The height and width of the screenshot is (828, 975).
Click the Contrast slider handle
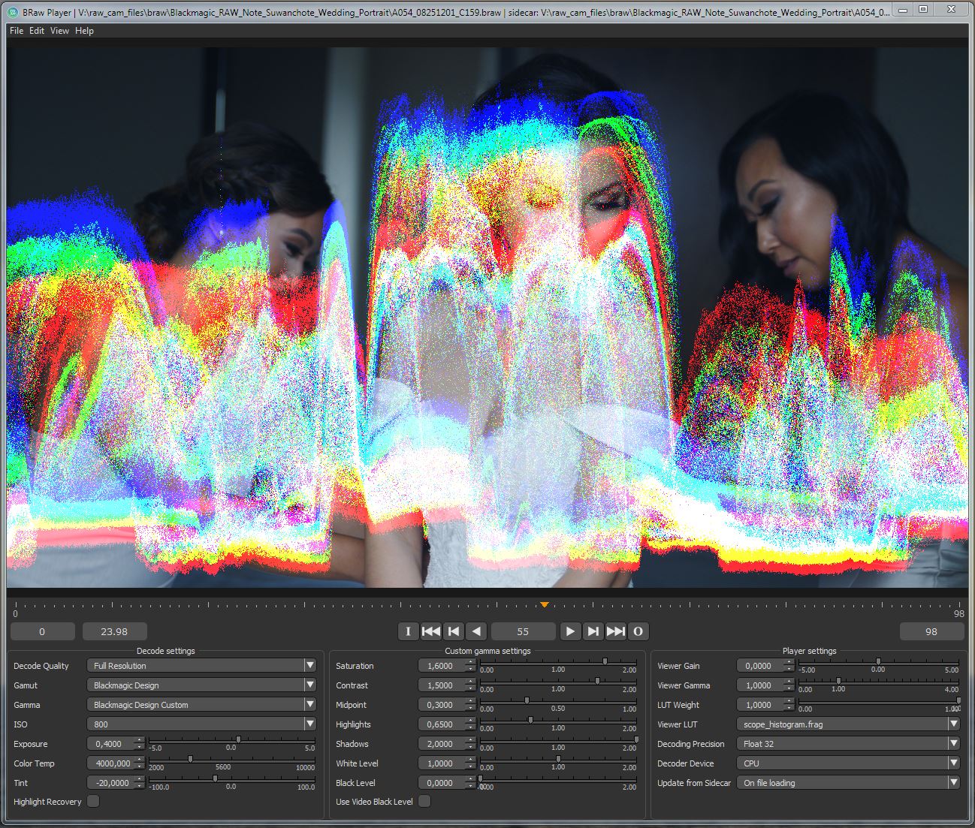(597, 681)
